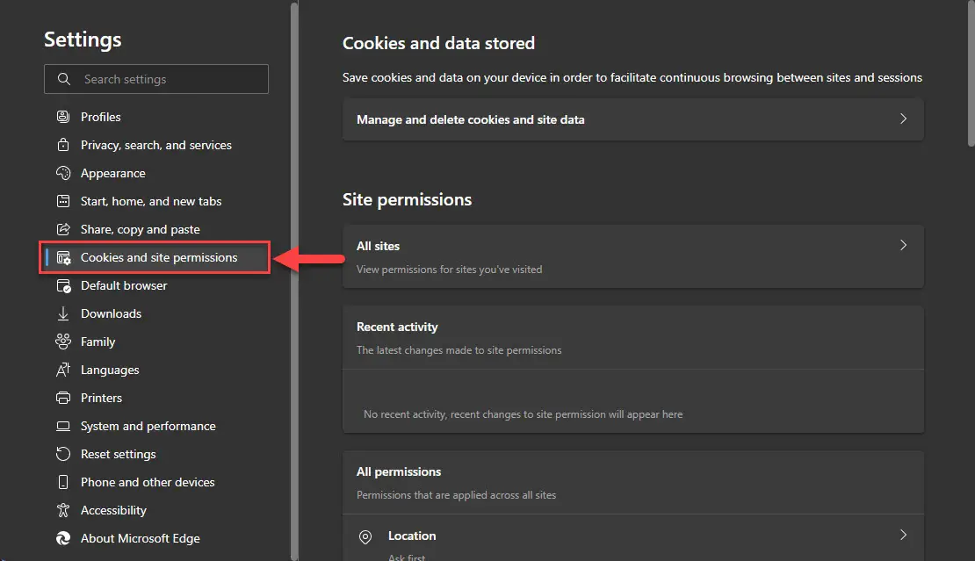Image resolution: width=975 pixels, height=561 pixels.
Task: Open Privacy, search, and services settings
Action: 156,145
